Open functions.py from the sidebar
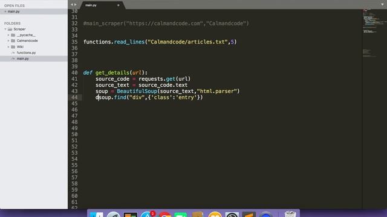This screenshot has height=217, width=387. [x=26, y=52]
